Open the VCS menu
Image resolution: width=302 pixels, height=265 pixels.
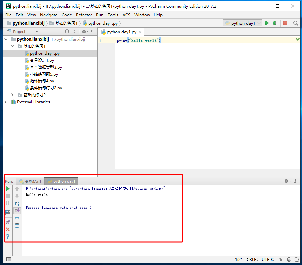point(126,15)
